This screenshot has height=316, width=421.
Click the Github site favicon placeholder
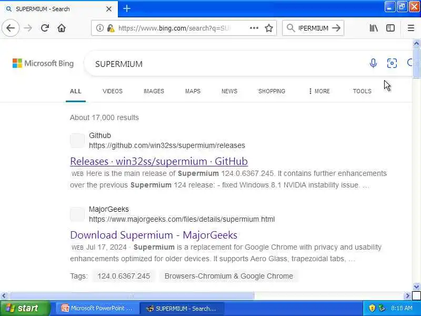click(77, 141)
